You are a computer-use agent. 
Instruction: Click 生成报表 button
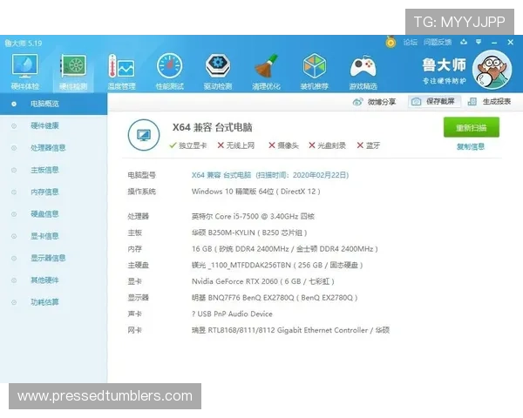[490, 102]
